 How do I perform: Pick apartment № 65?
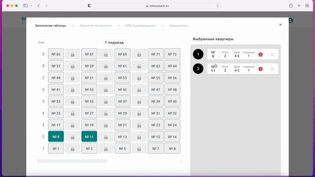56,54
